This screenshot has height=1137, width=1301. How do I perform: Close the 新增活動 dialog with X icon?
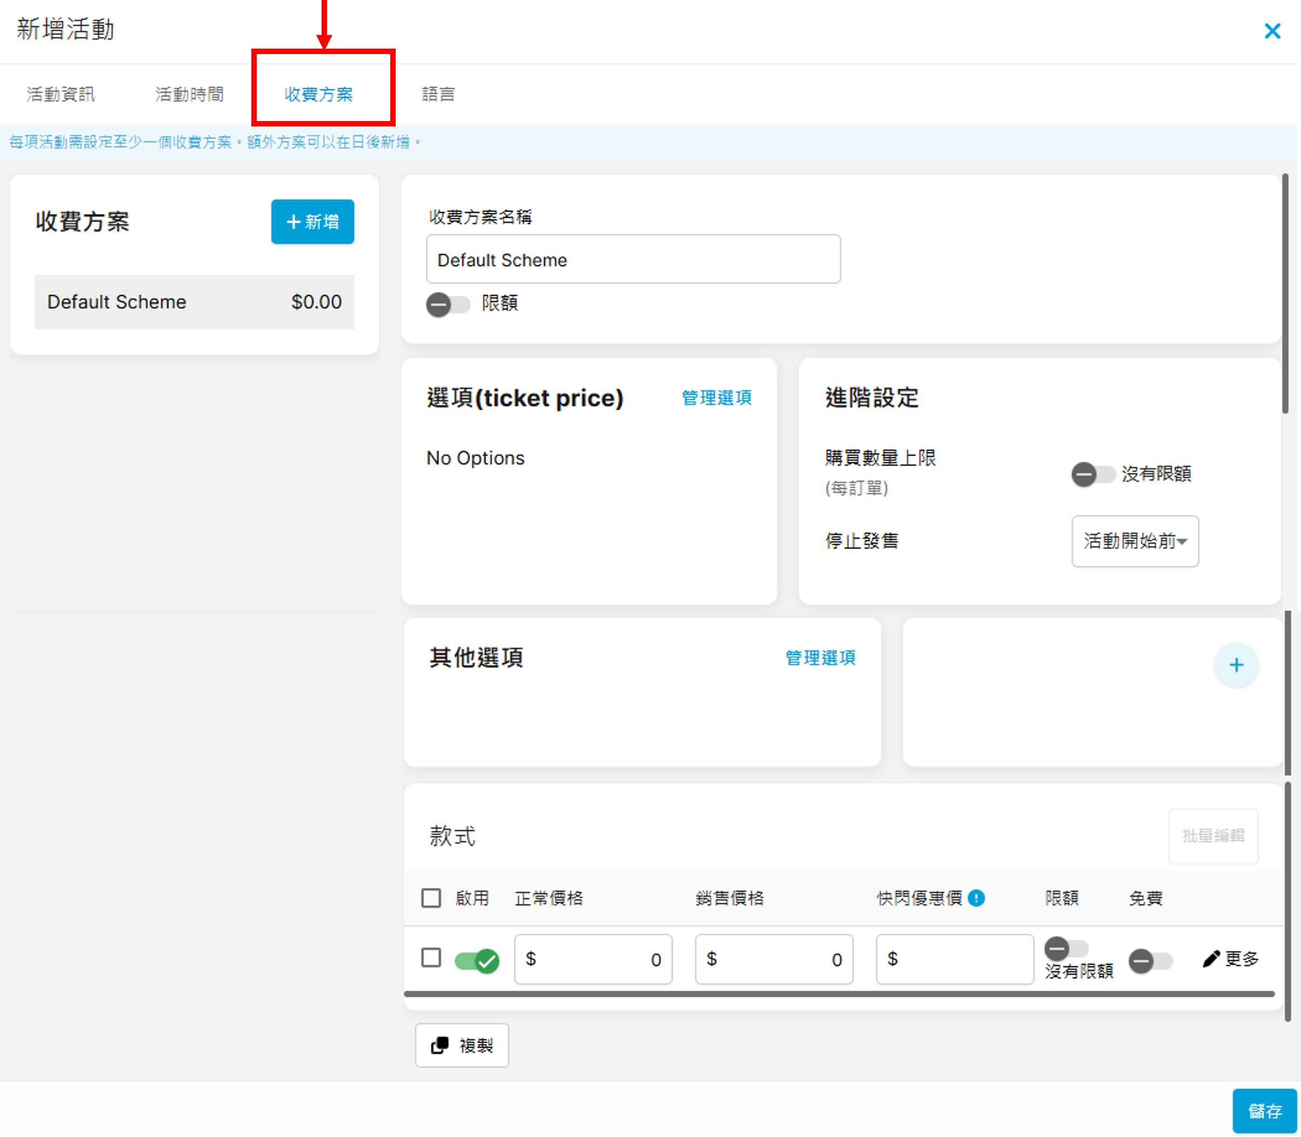(1272, 31)
